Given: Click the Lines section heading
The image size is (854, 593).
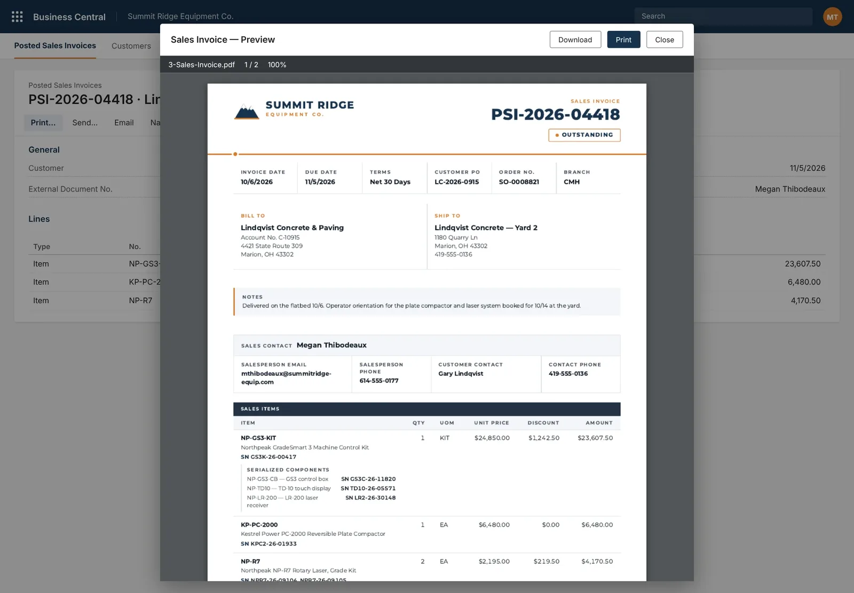Looking at the screenshot, I should pyautogui.click(x=39, y=219).
